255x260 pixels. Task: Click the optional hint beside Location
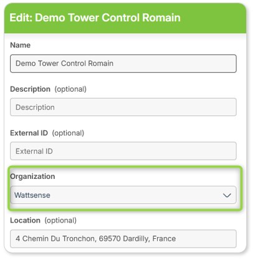point(60,221)
